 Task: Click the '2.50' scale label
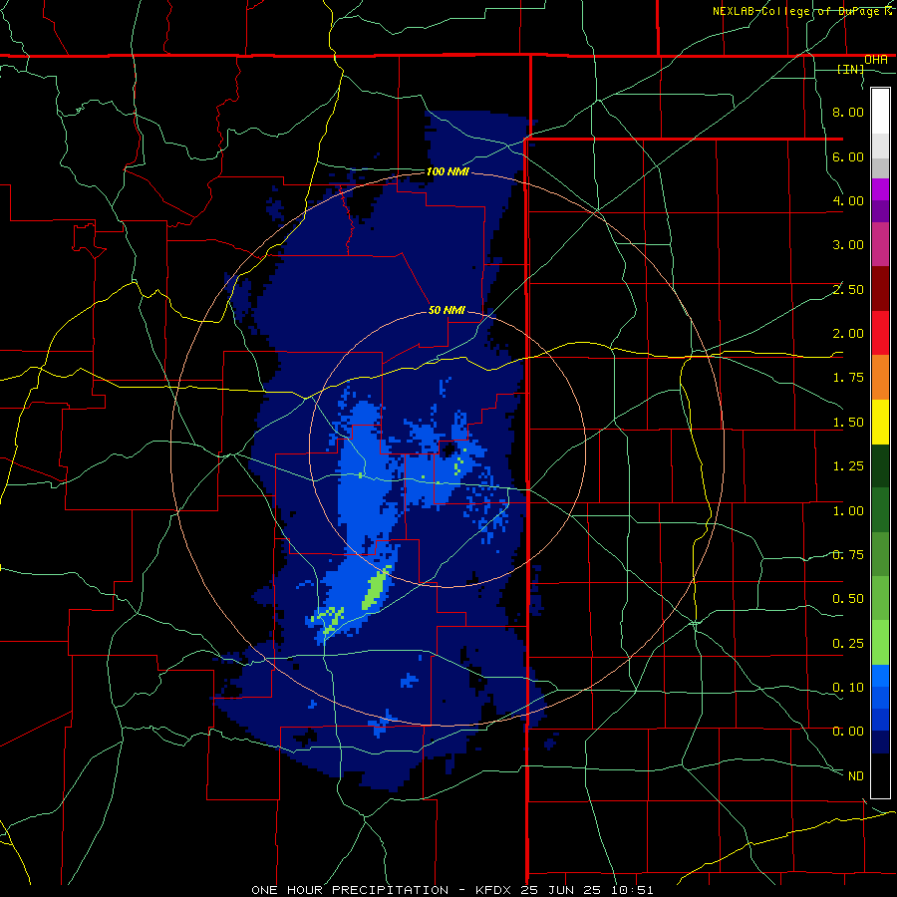[848, 289]
